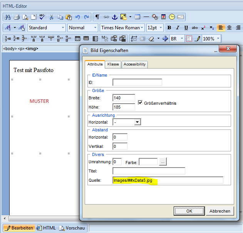The height and width of the screenshot is (233, 243).
Task: Toggle the left alignment button
Action: (221, 28)
